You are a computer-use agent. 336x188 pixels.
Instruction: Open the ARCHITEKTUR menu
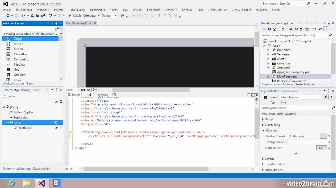tap(218, 9)
